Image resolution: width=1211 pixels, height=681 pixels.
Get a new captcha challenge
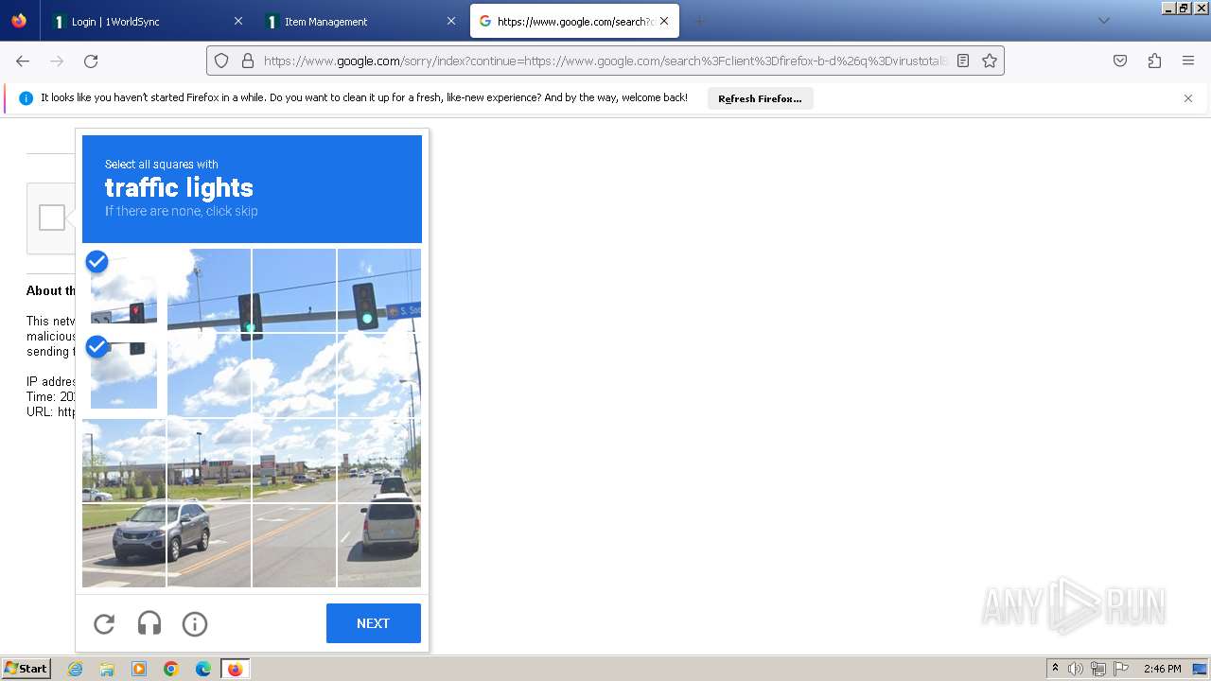click(x=104, y=623)
